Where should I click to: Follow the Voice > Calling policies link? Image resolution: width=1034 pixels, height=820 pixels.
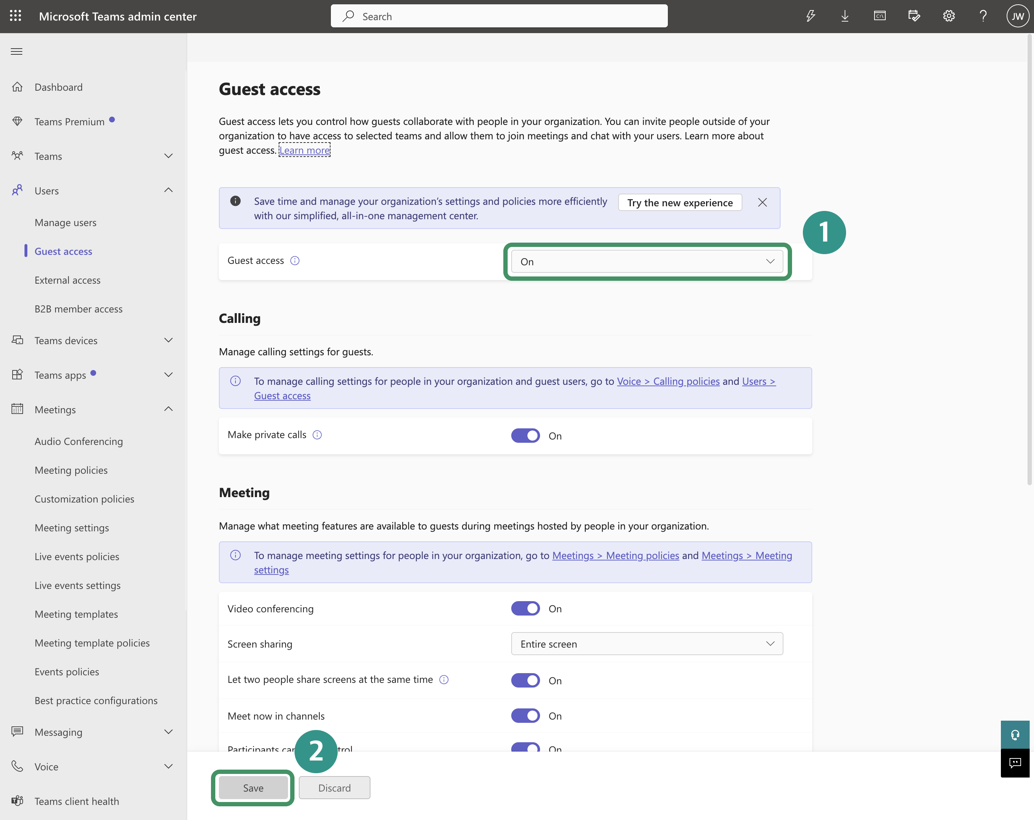pyautogui.click(x=668, y=381)
